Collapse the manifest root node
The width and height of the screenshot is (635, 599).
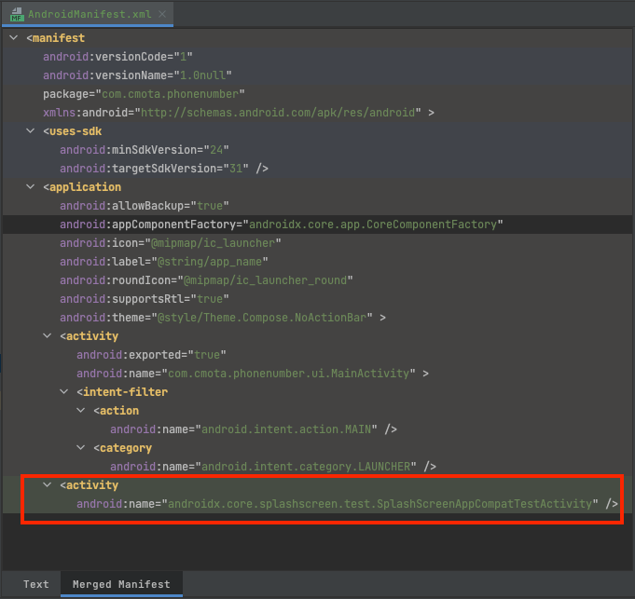point(14,37)
